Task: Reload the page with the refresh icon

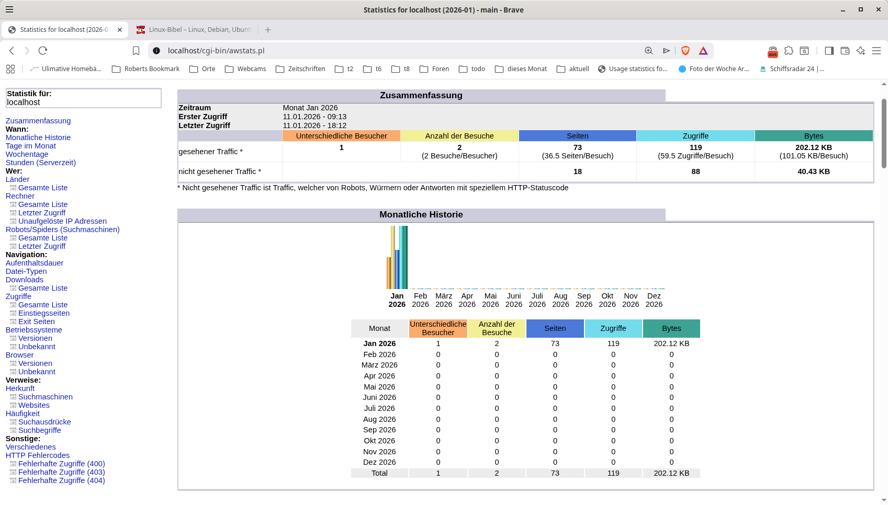Action: point(43,51)
